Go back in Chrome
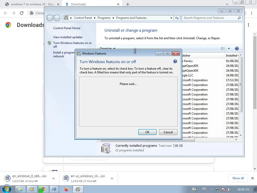Viewport: 257px width, 193px height. click(6, 13)
